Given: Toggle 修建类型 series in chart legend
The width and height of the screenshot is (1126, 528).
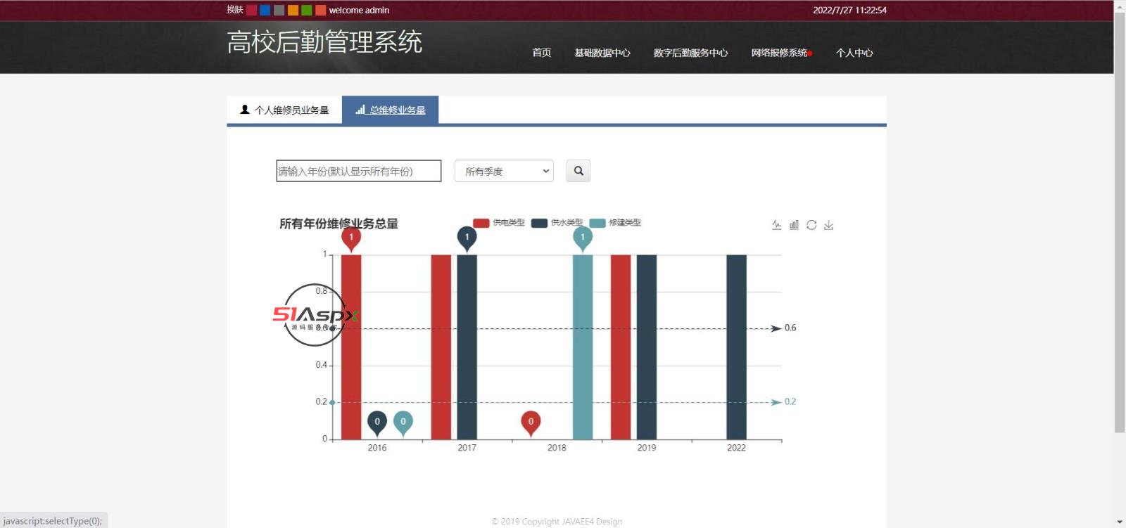Looking at the screenshot, I should (x=615, y=223).
